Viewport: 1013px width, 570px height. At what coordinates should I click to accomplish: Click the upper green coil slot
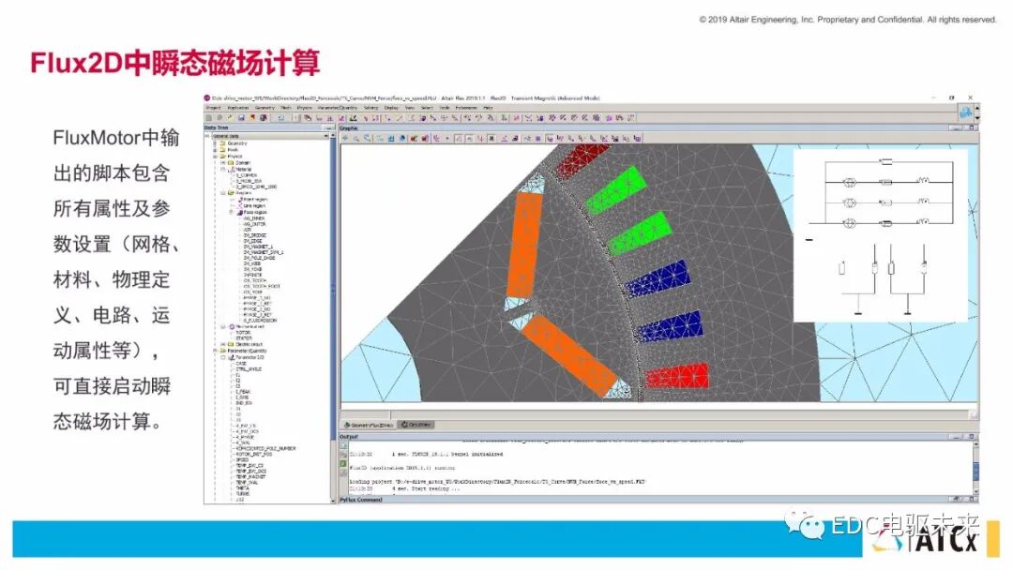point(615,188)
